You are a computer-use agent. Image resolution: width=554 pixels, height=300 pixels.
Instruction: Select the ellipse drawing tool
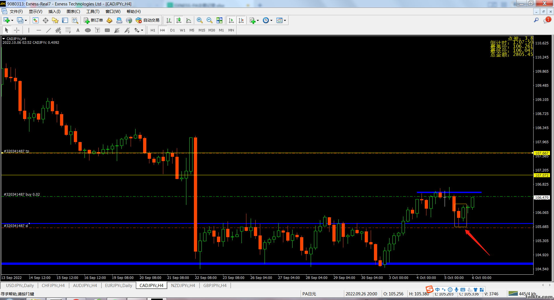click(88, 30)
